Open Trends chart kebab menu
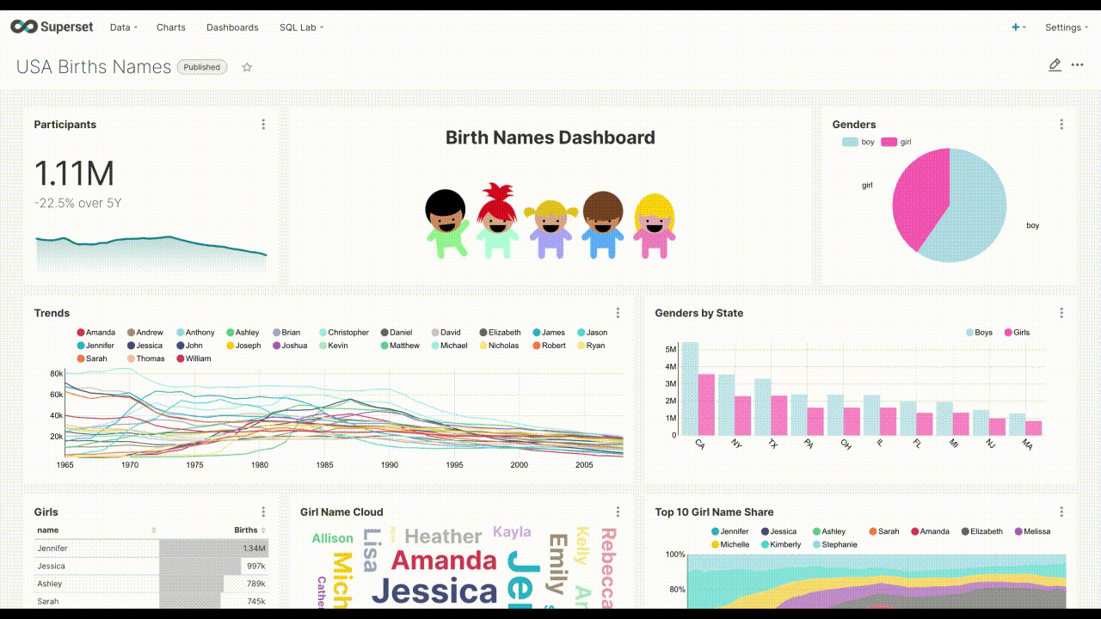The width and height of the screenshot is (1101, 619). [618, 313]
